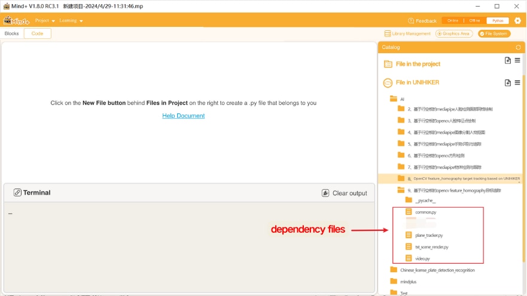Image resolution: width=527 pixels, height=296 pixels.
Task: Click new file icon beside File in the project
Action: pos(508,60)
